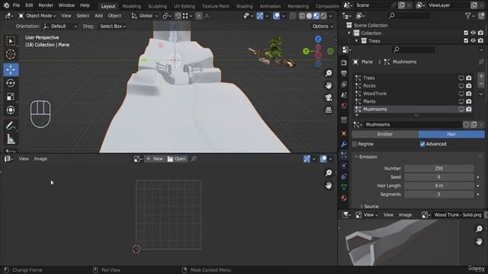This screenshot has width=488, height=274.
Task: Click the particle Number field showing 250
Action: point(439,168)
